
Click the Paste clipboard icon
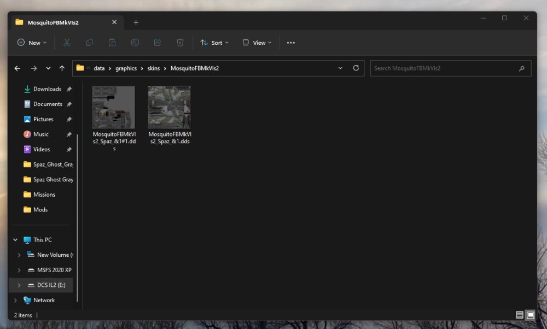click(112, 43)
